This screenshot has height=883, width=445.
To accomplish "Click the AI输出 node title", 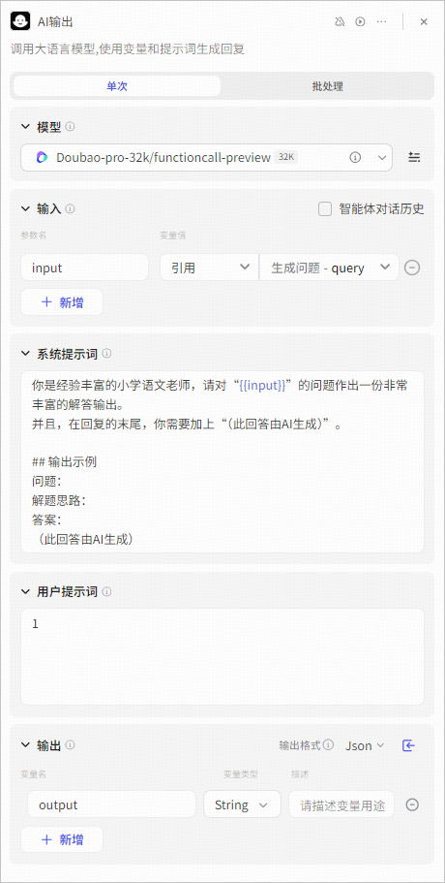I will 55,22.
